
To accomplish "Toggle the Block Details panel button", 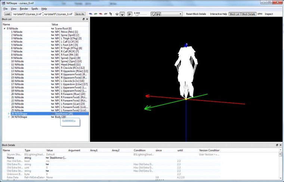I will pyautogui.click(x=248, y=14).
